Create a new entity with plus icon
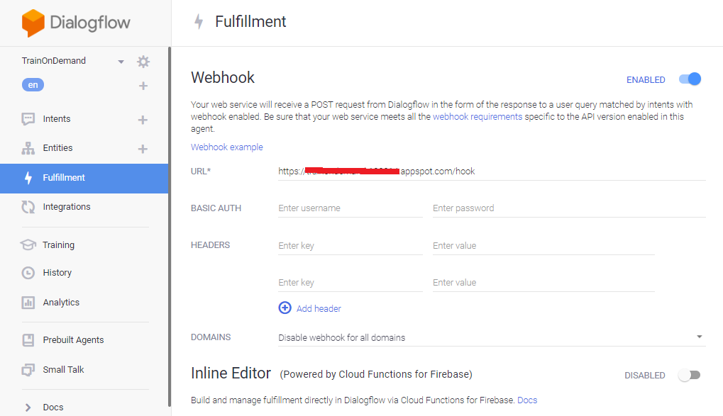Screen dimensions: 723x416 tap(143, 149)
